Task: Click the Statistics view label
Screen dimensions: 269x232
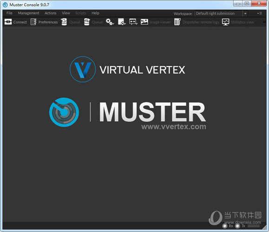Action: pyautogui.click(x=242, y=22)
